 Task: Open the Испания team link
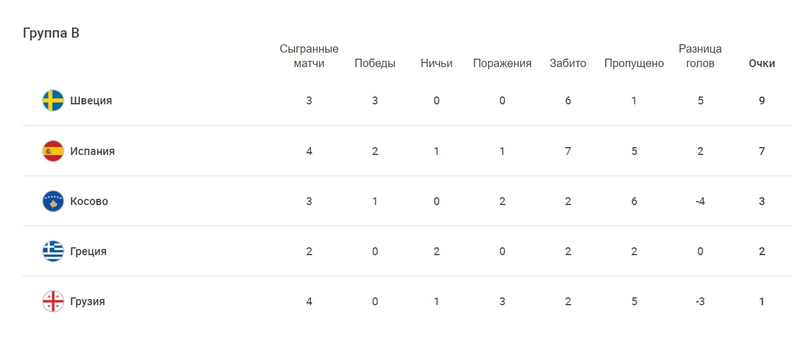[x=92, y=151]
